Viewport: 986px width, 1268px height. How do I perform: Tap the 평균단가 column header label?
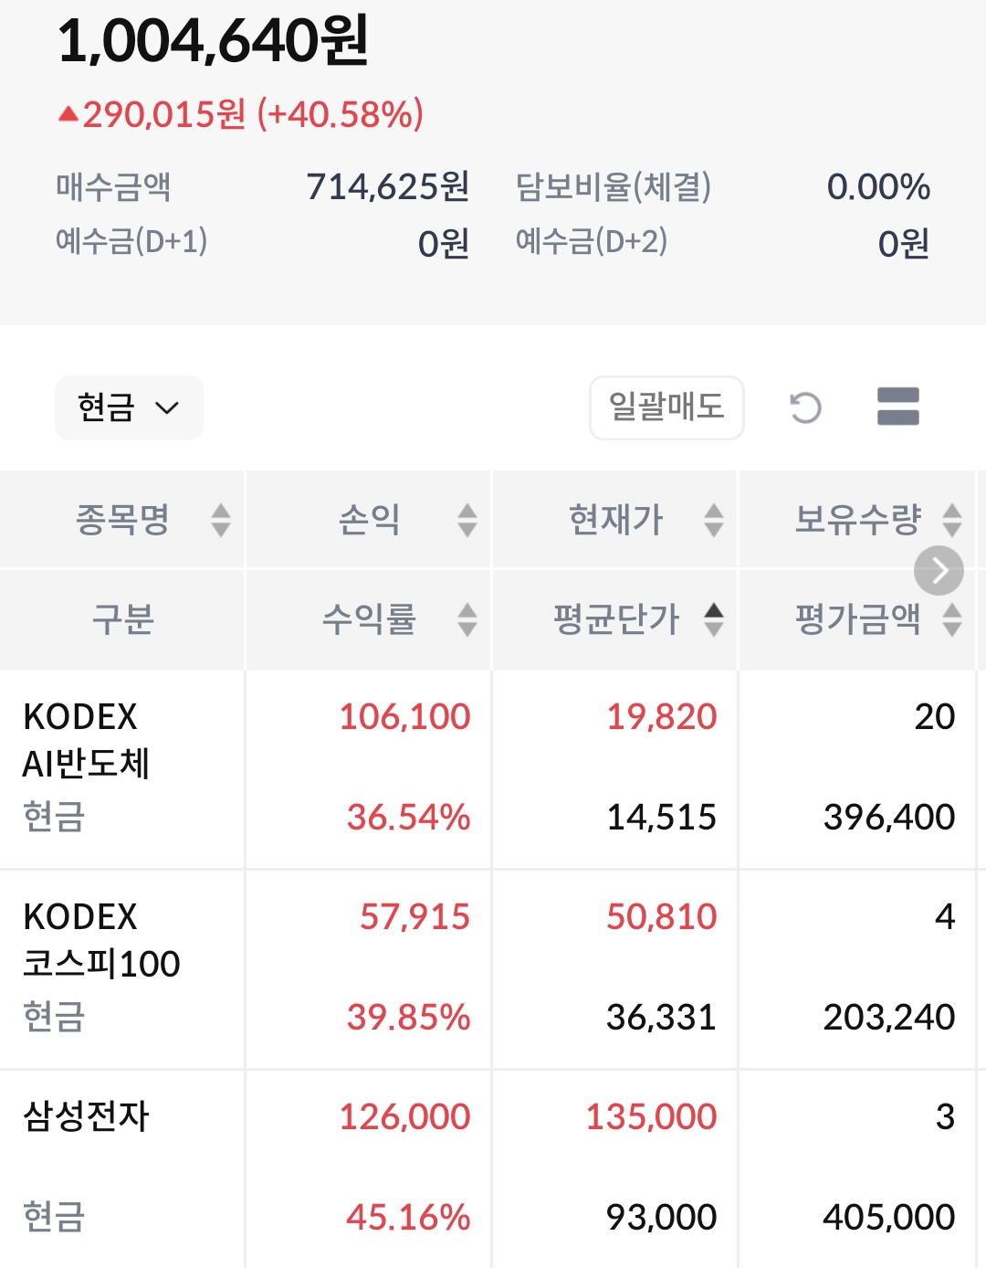(x=616, y=619)
